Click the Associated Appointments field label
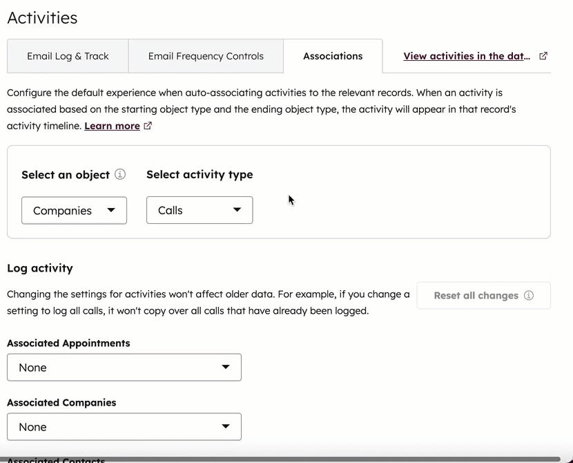 (68, 343)
